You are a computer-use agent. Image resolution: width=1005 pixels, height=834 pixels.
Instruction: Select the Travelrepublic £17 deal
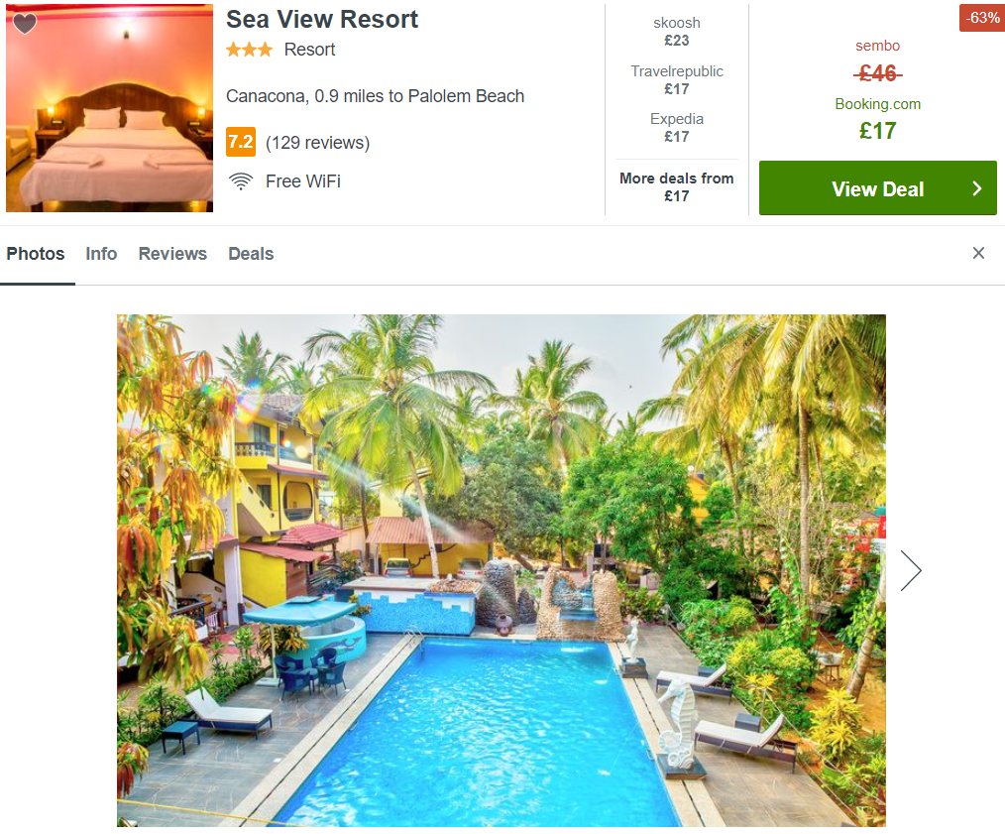click(677, 80)
